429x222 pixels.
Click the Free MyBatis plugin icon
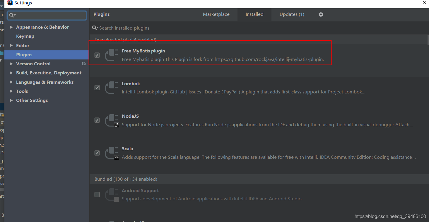point(111,55)
